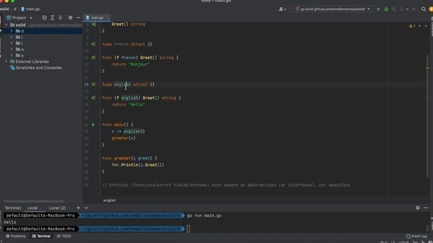Viewport: 433px width, 243px height.
Task: Expand the o folder
Action: coord(12,49)
